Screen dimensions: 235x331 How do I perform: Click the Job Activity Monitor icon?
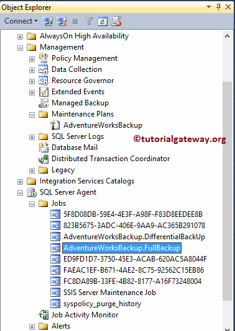(x=44, y=315)
